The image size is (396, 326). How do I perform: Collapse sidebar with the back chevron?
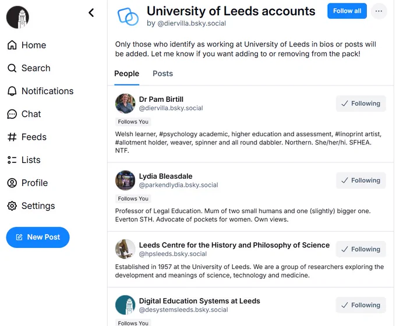[x=91, y=13]
